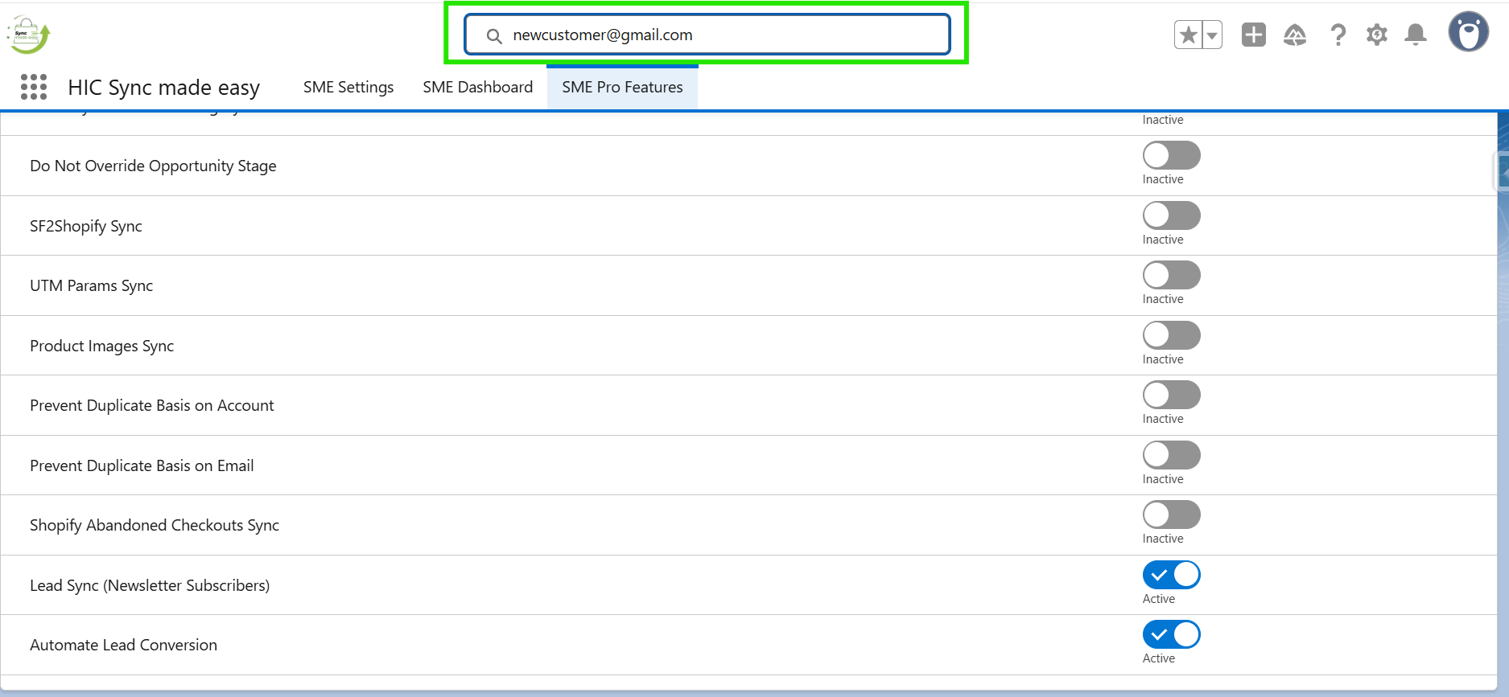This screenshot has width=1509, height=697.
Task: Click 'Inactive' status under SF2Shopify Sync toggle
Action: (1163, 240)
